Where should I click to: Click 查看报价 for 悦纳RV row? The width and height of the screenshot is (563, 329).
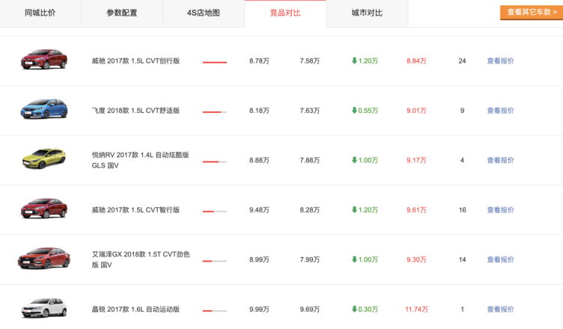[501, 160]
